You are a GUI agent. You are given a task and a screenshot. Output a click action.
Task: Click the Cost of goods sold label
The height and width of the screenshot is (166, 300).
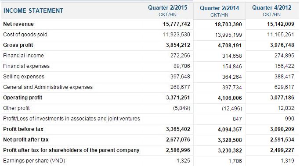25,35
